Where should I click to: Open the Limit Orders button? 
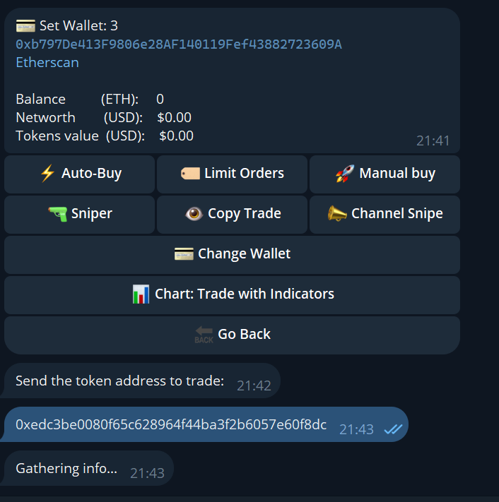[232, 174]
